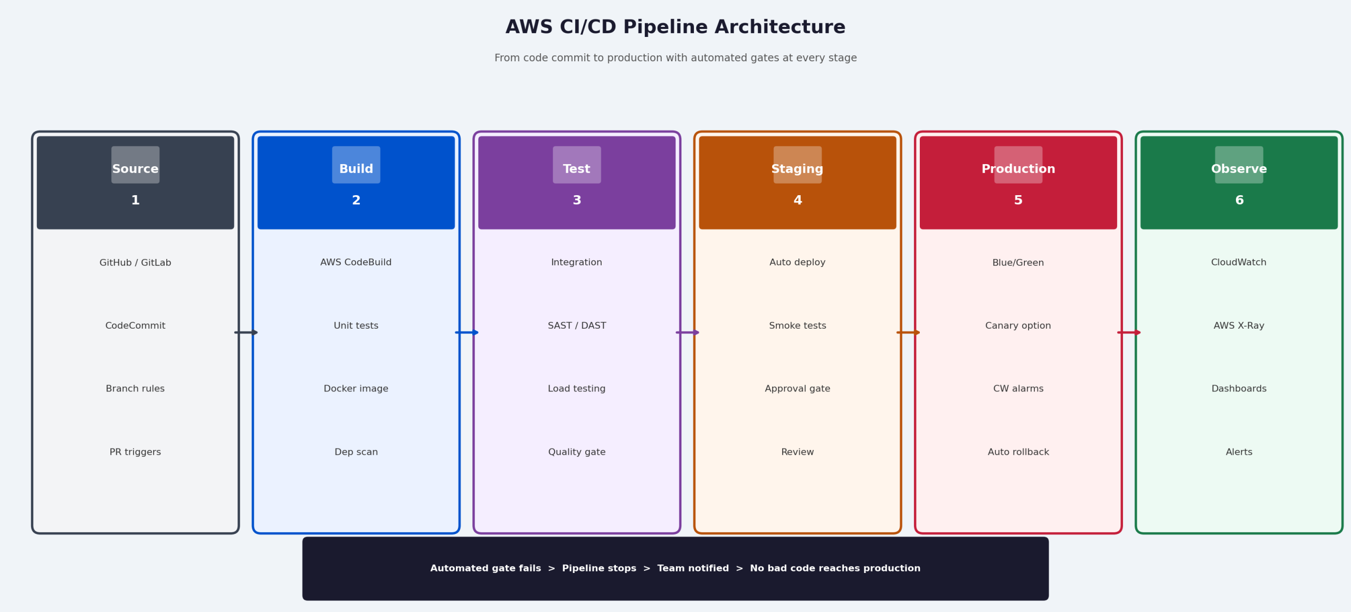This screenshot has width=1351, height=612.
Task: Select 'Quality gate' text
Action: coord(577,452)
